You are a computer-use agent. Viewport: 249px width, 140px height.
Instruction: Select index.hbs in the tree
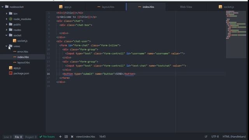click(x=23, y=57)
